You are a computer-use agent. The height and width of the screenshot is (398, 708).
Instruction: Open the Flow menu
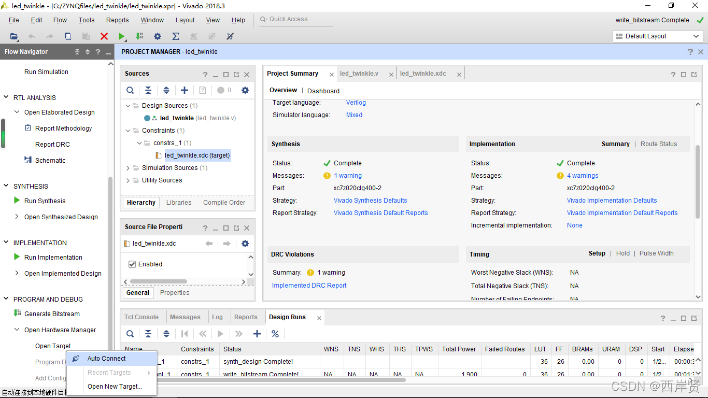click(60, 20)
